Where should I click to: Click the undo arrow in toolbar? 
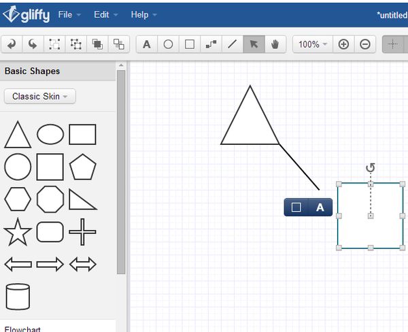[12, 44]
